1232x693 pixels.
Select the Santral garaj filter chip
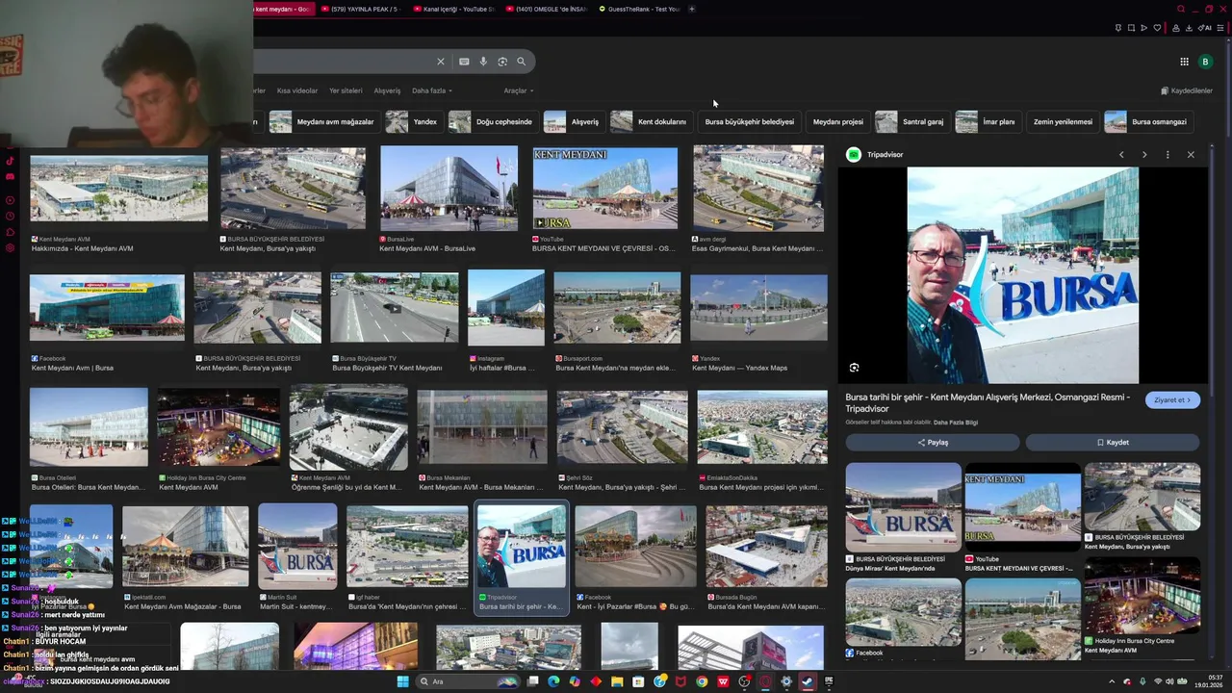[911, 122]
